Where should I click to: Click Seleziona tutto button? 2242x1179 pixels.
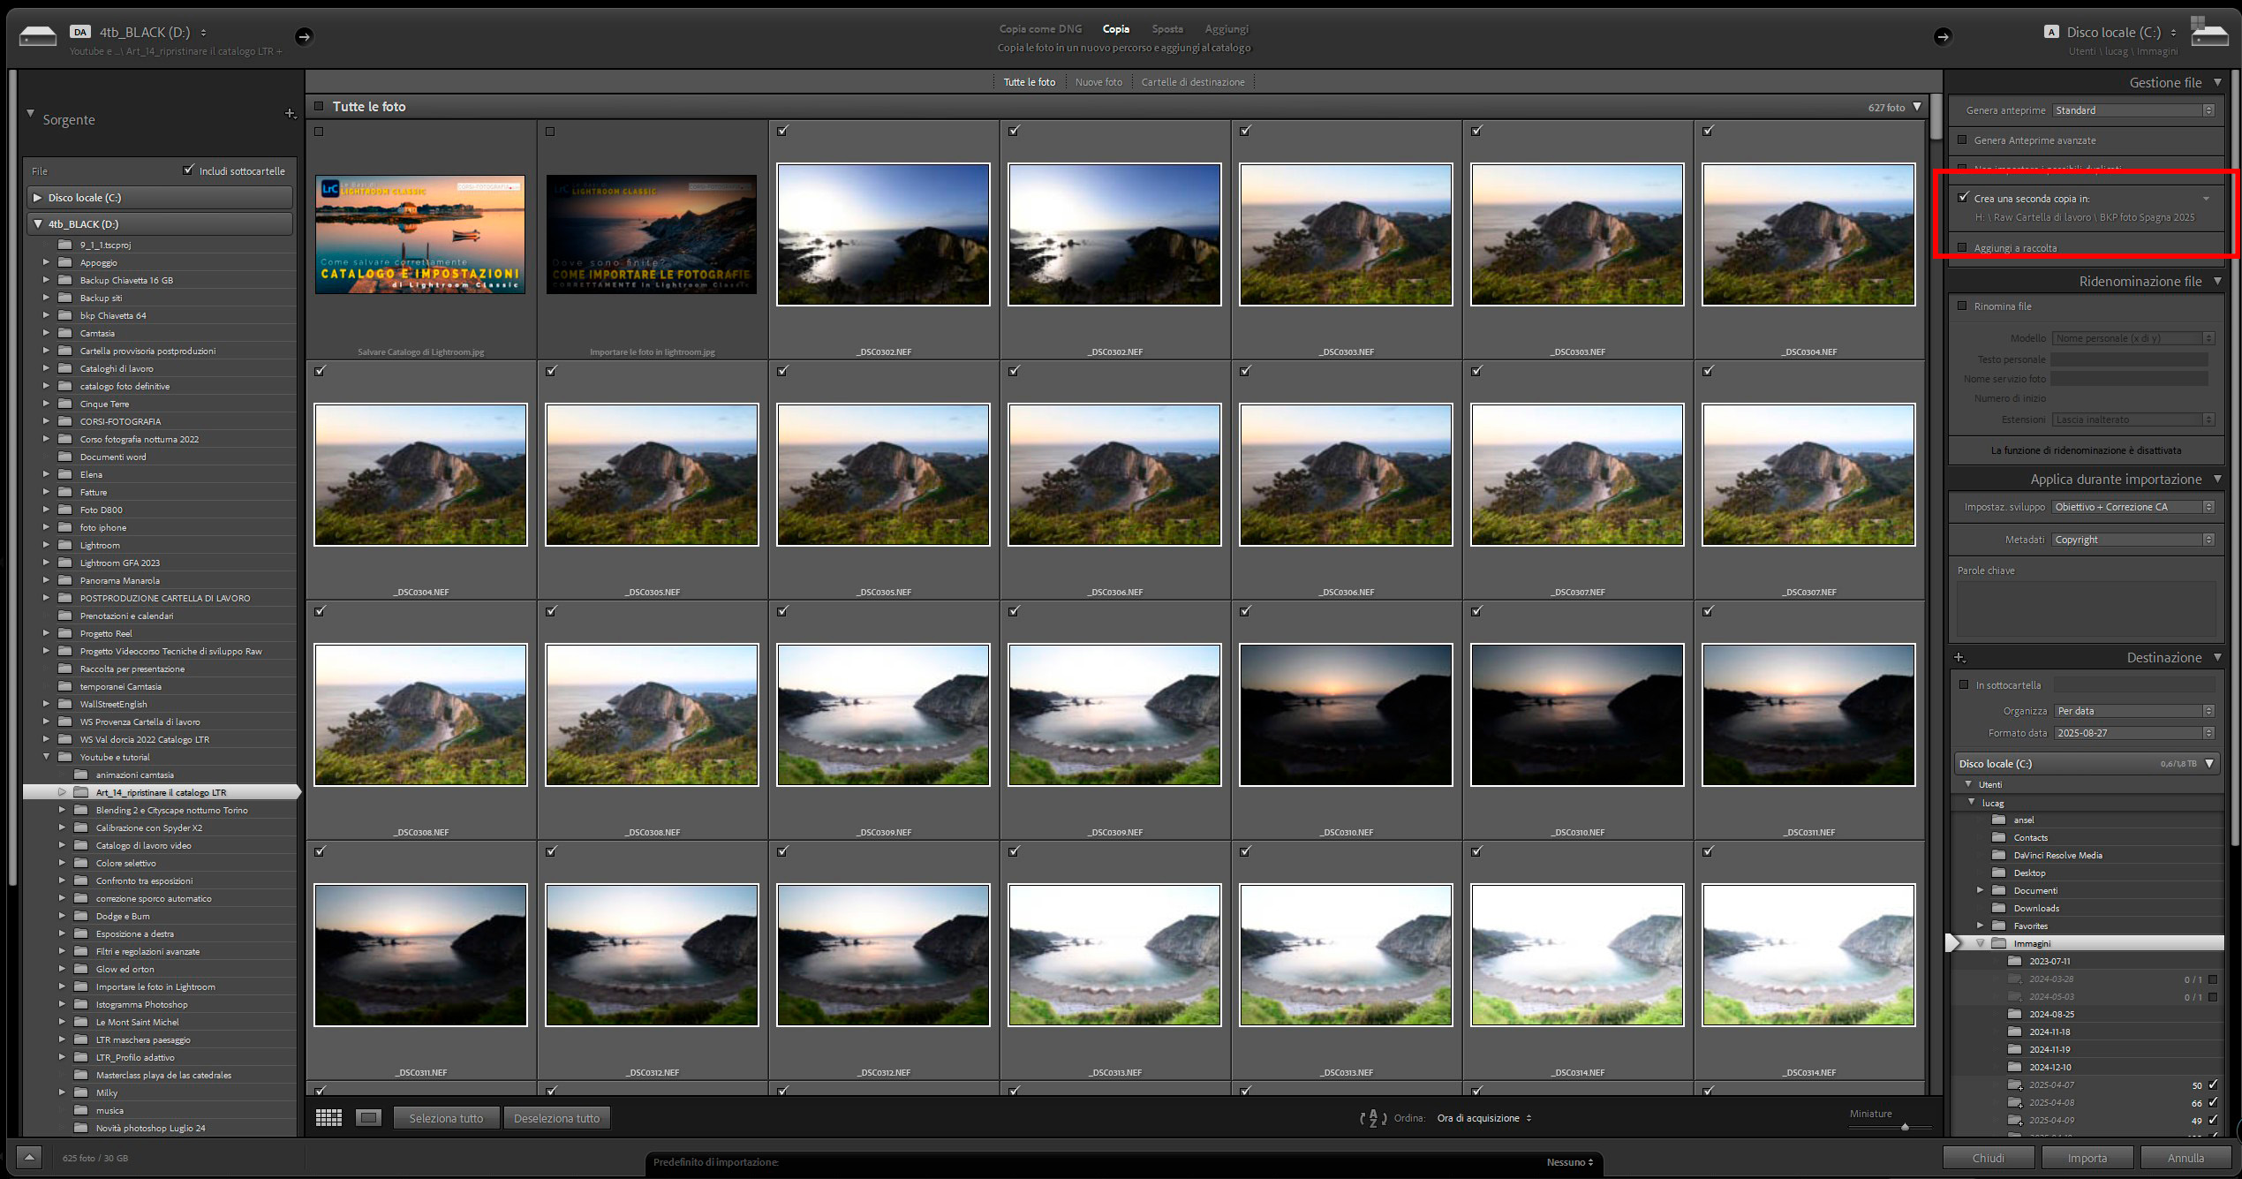tap(446, 1118)
